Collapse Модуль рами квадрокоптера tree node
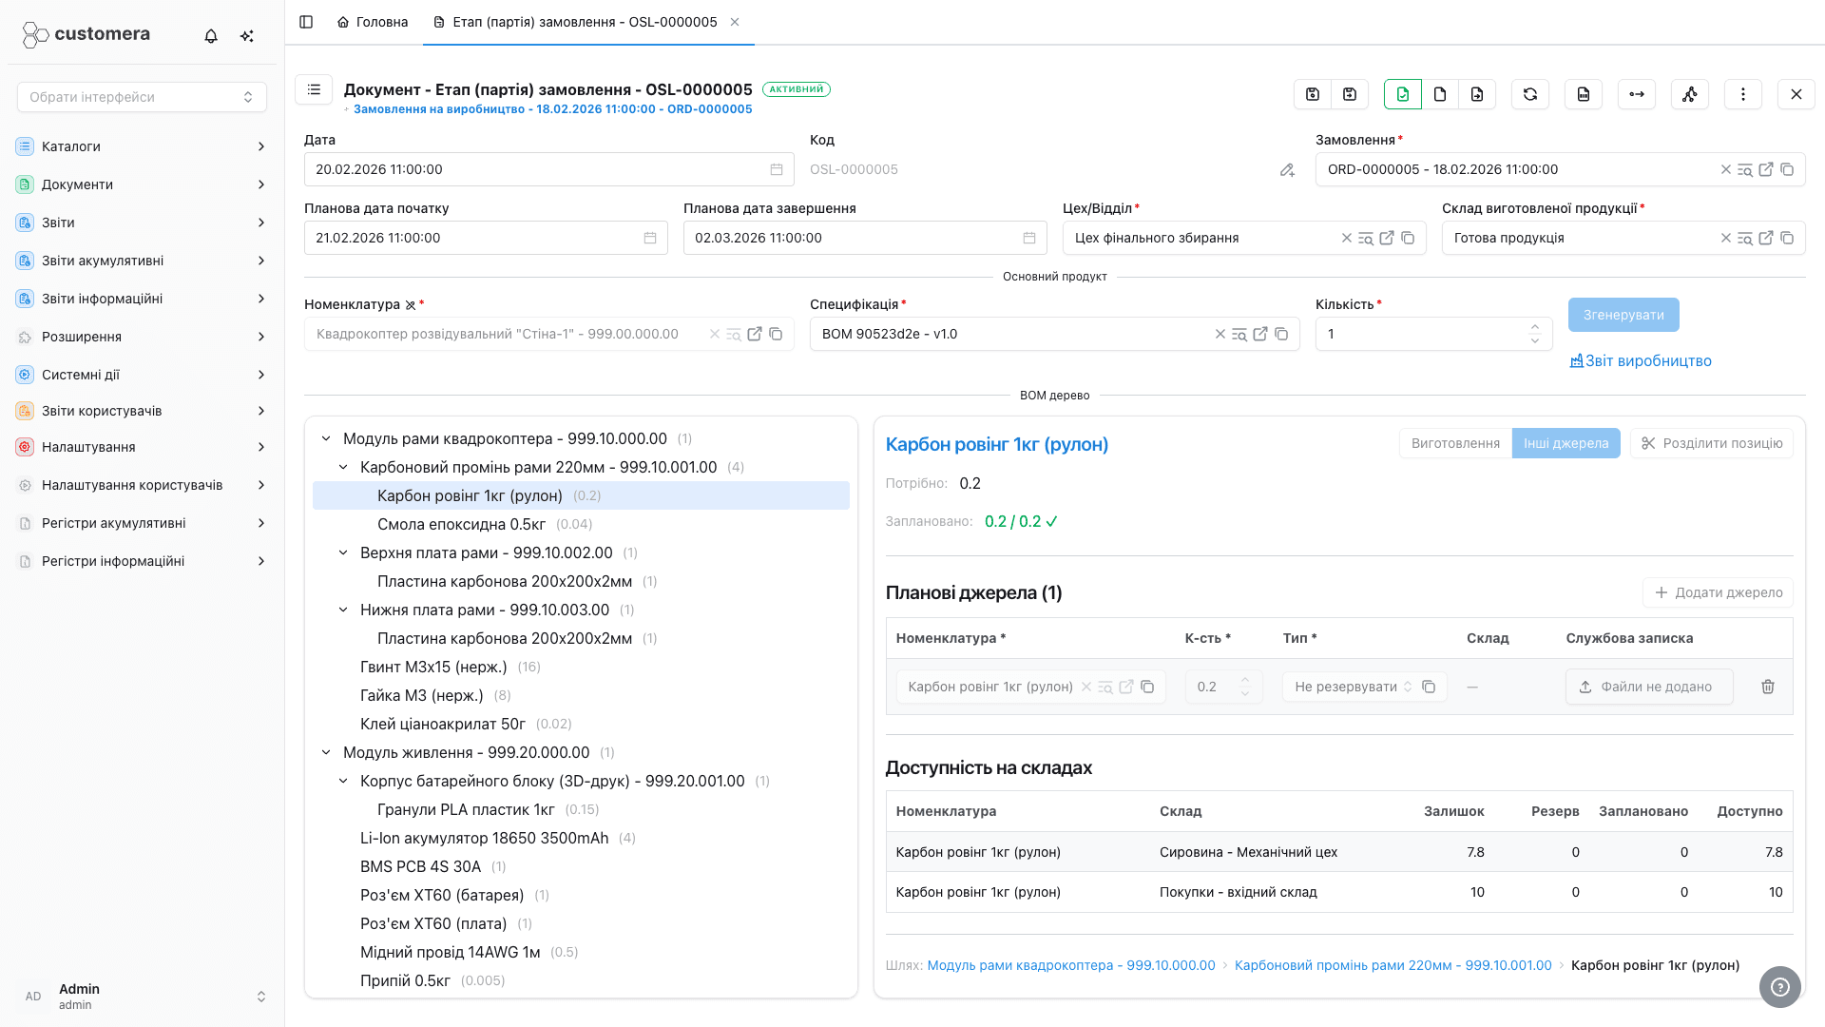 (326, 438)
